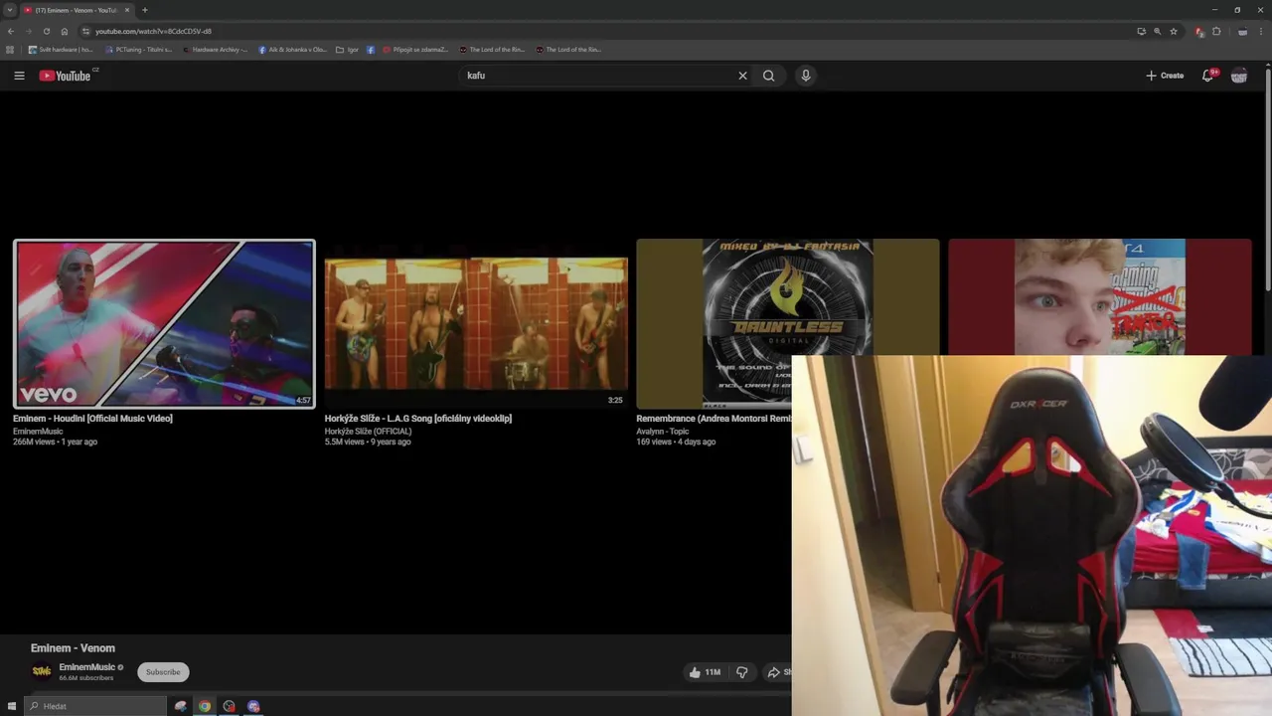This screenshot has height=716, width=1272.
Task: Open YouTube notifications bell
Action: (x=1208, y=76)
